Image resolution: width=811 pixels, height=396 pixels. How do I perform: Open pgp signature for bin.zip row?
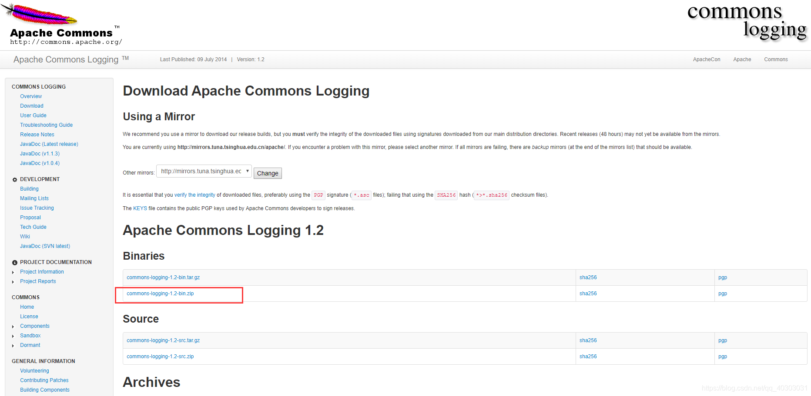tap(723, 294)
